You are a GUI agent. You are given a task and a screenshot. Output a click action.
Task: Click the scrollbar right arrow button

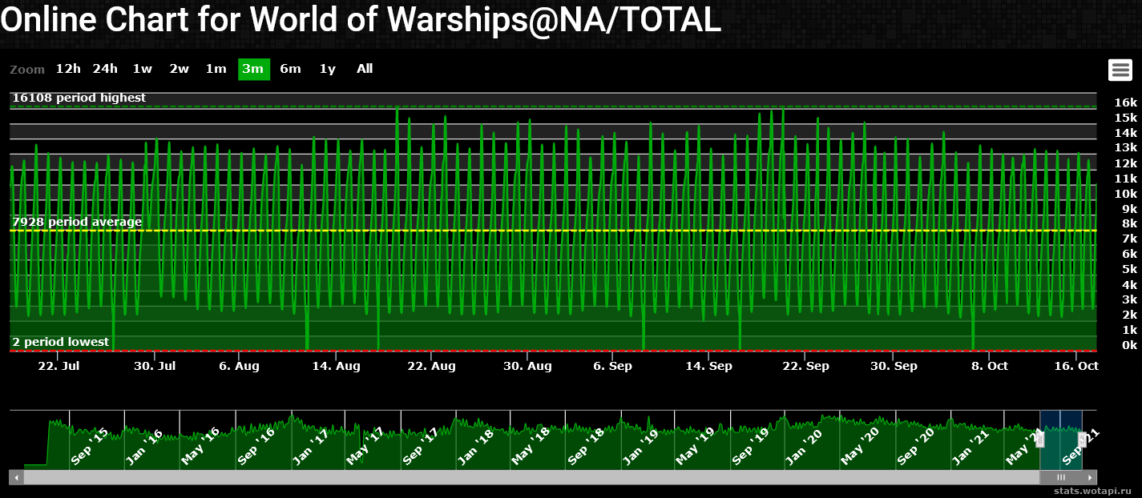1091,477
